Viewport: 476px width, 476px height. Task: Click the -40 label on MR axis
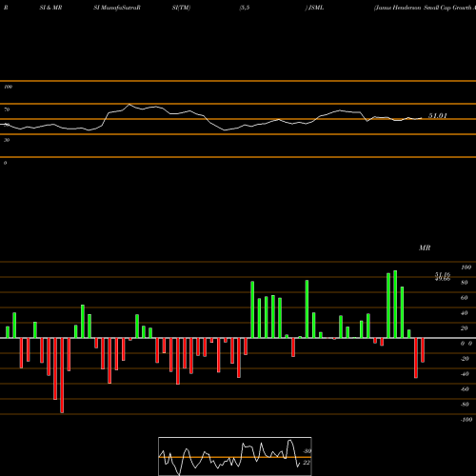click(x=465, y=374)
